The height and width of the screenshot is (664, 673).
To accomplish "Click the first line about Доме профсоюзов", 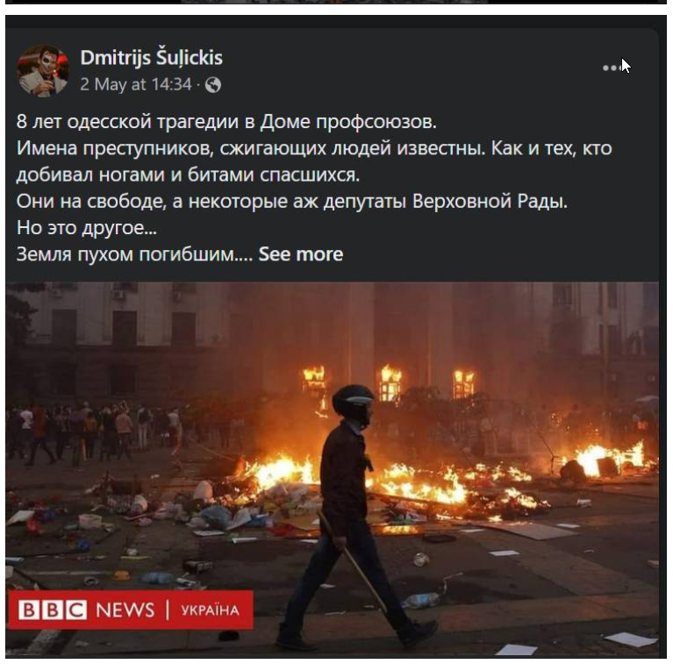I will [226, 121].
